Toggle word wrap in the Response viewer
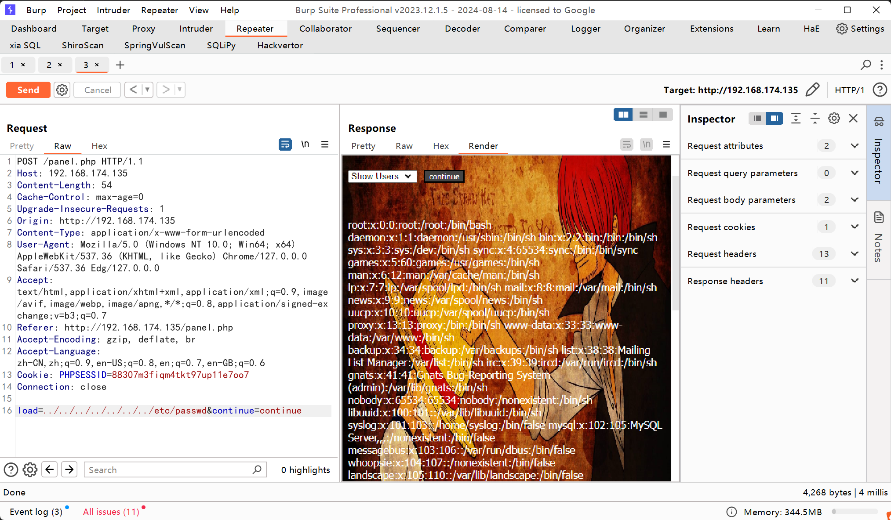 point(627,144)
